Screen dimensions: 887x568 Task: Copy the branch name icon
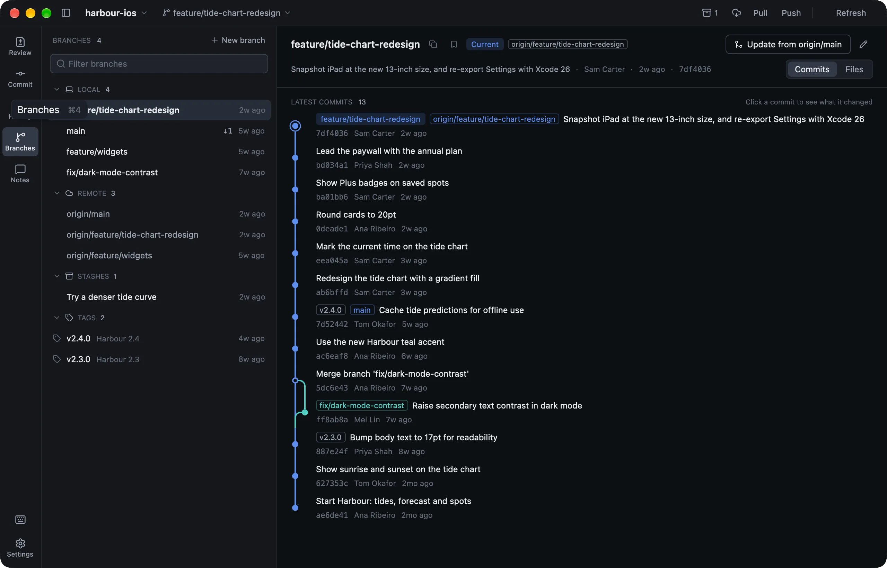click(433, 44)
